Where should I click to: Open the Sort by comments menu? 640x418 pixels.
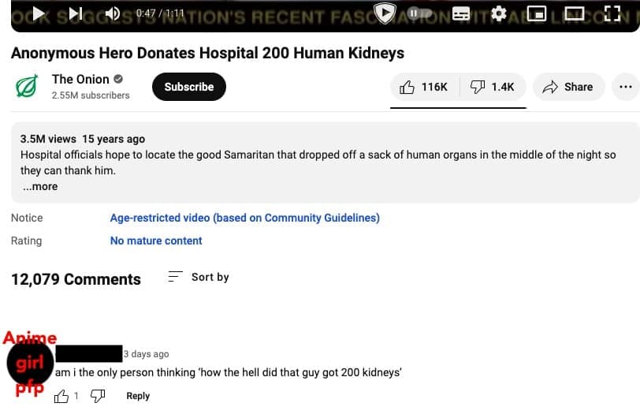pyautogui.click(x=199, y=278)
